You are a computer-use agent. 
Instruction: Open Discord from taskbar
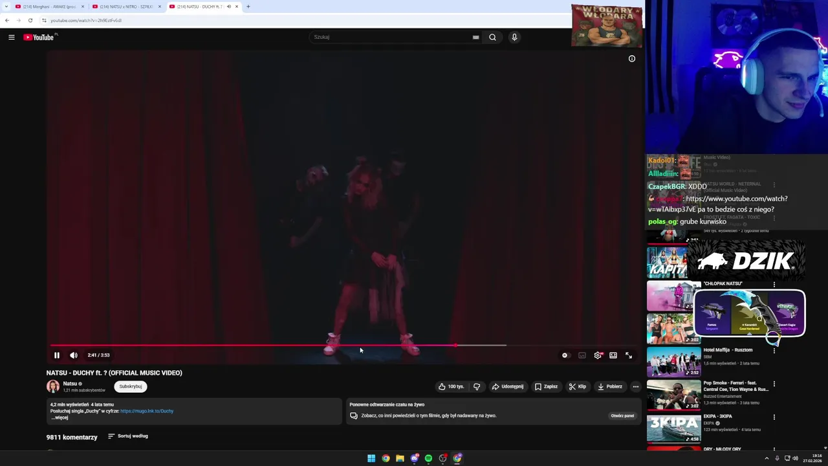click(415, 458)
